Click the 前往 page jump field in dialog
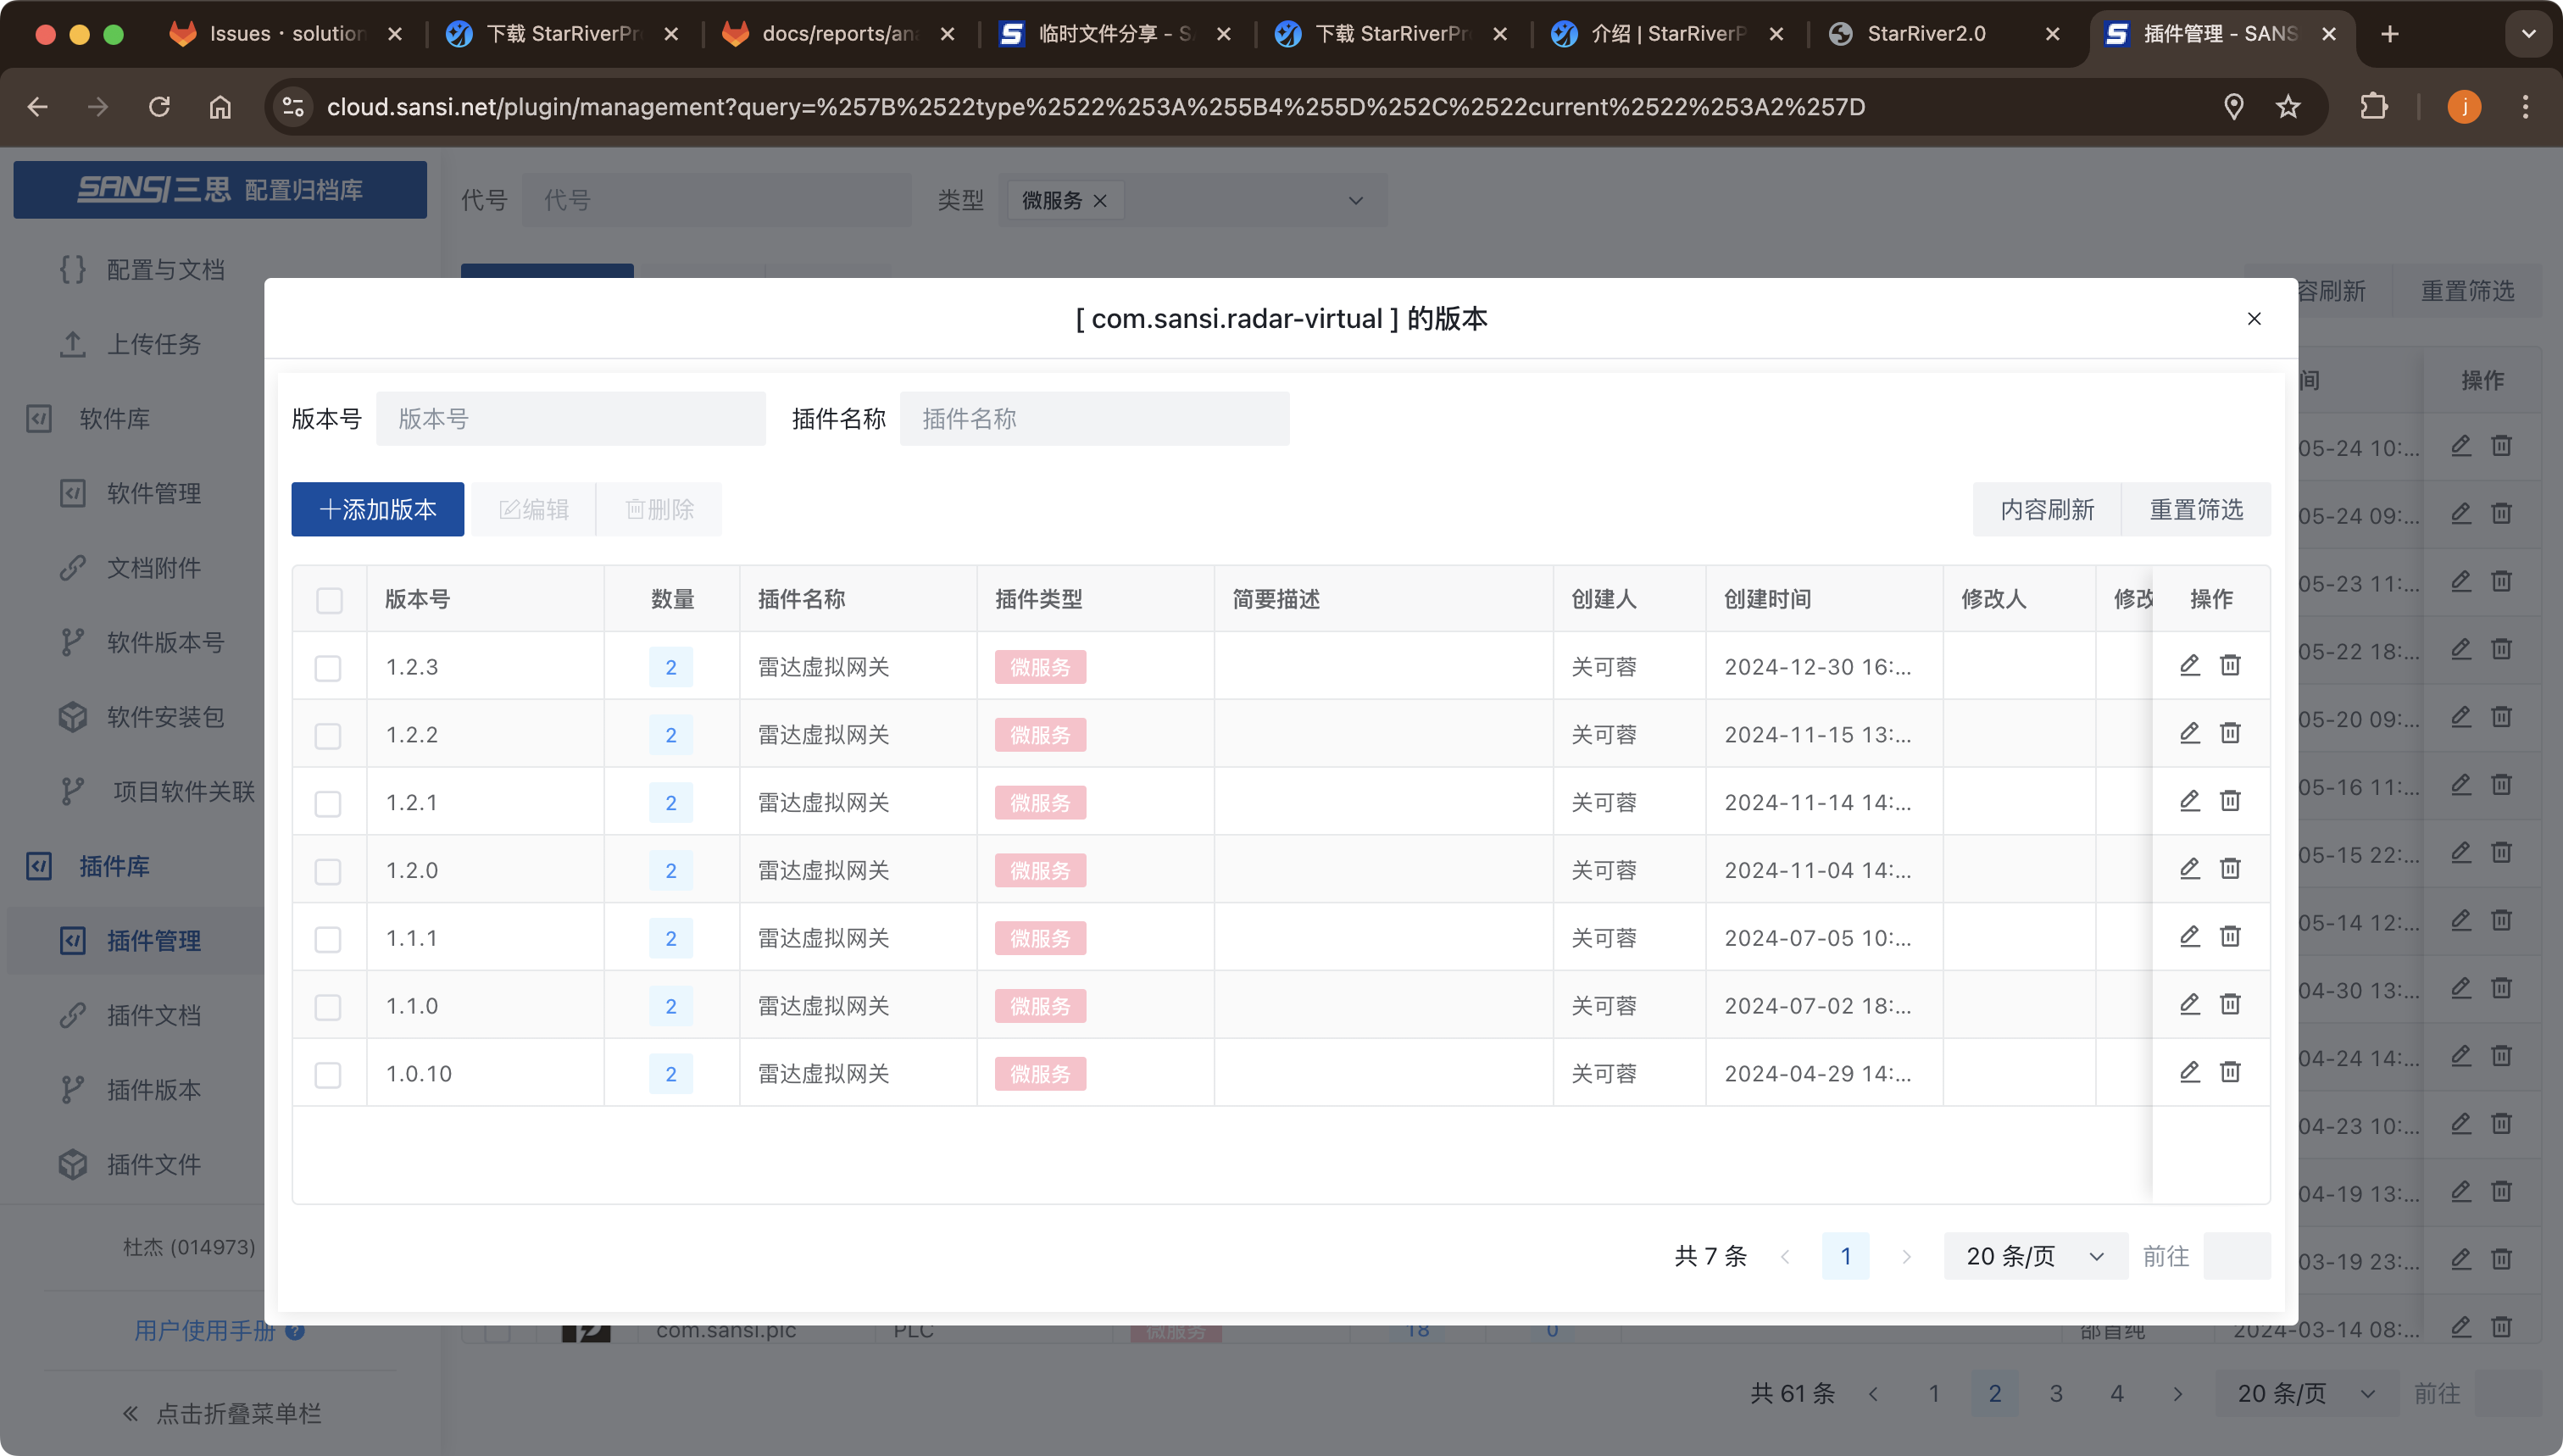This screenshot has height=1456, width=2563. click(x=2237, y=1256)
